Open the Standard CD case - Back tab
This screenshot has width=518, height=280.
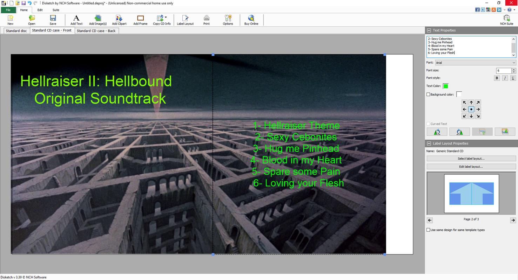pyautogui.click(x=96, y=31)
